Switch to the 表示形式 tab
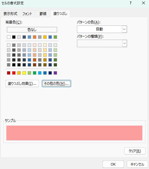This screenshot has height=169, width=149. 10,14
